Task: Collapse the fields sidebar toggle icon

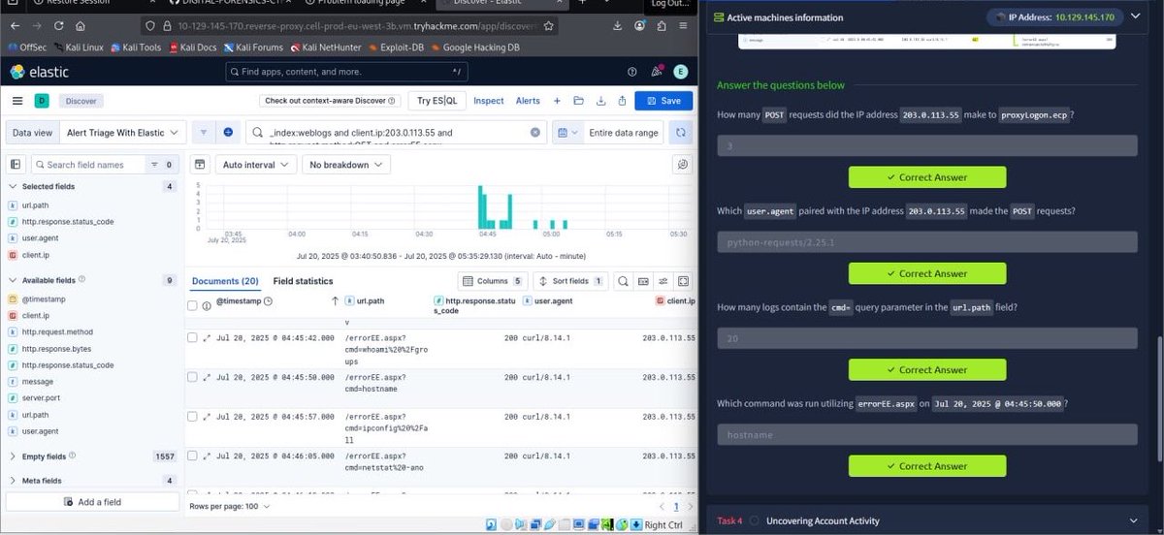Action: pyautogui.click(x=16, y=165)
